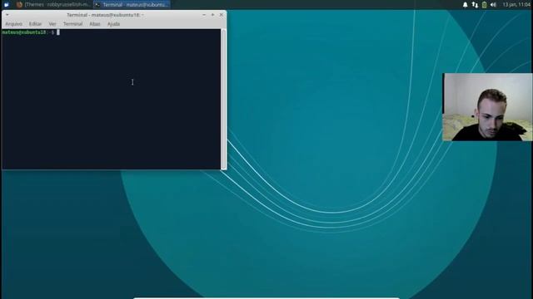Screen dimensions: 533x299
Task: Open the Terminal window menu arrow
Action: (x=7, y=15)
